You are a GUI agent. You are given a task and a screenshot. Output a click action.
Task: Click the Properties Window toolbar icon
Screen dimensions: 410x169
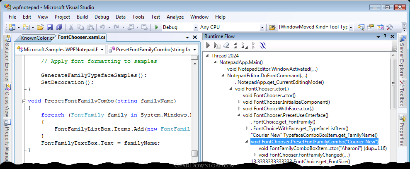(371, 27)
